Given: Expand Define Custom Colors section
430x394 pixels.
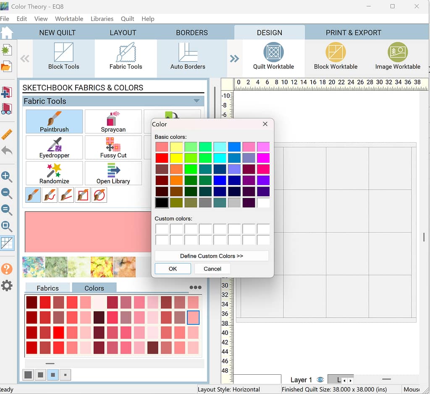Looking at the screenshot, I should (211, 256).
